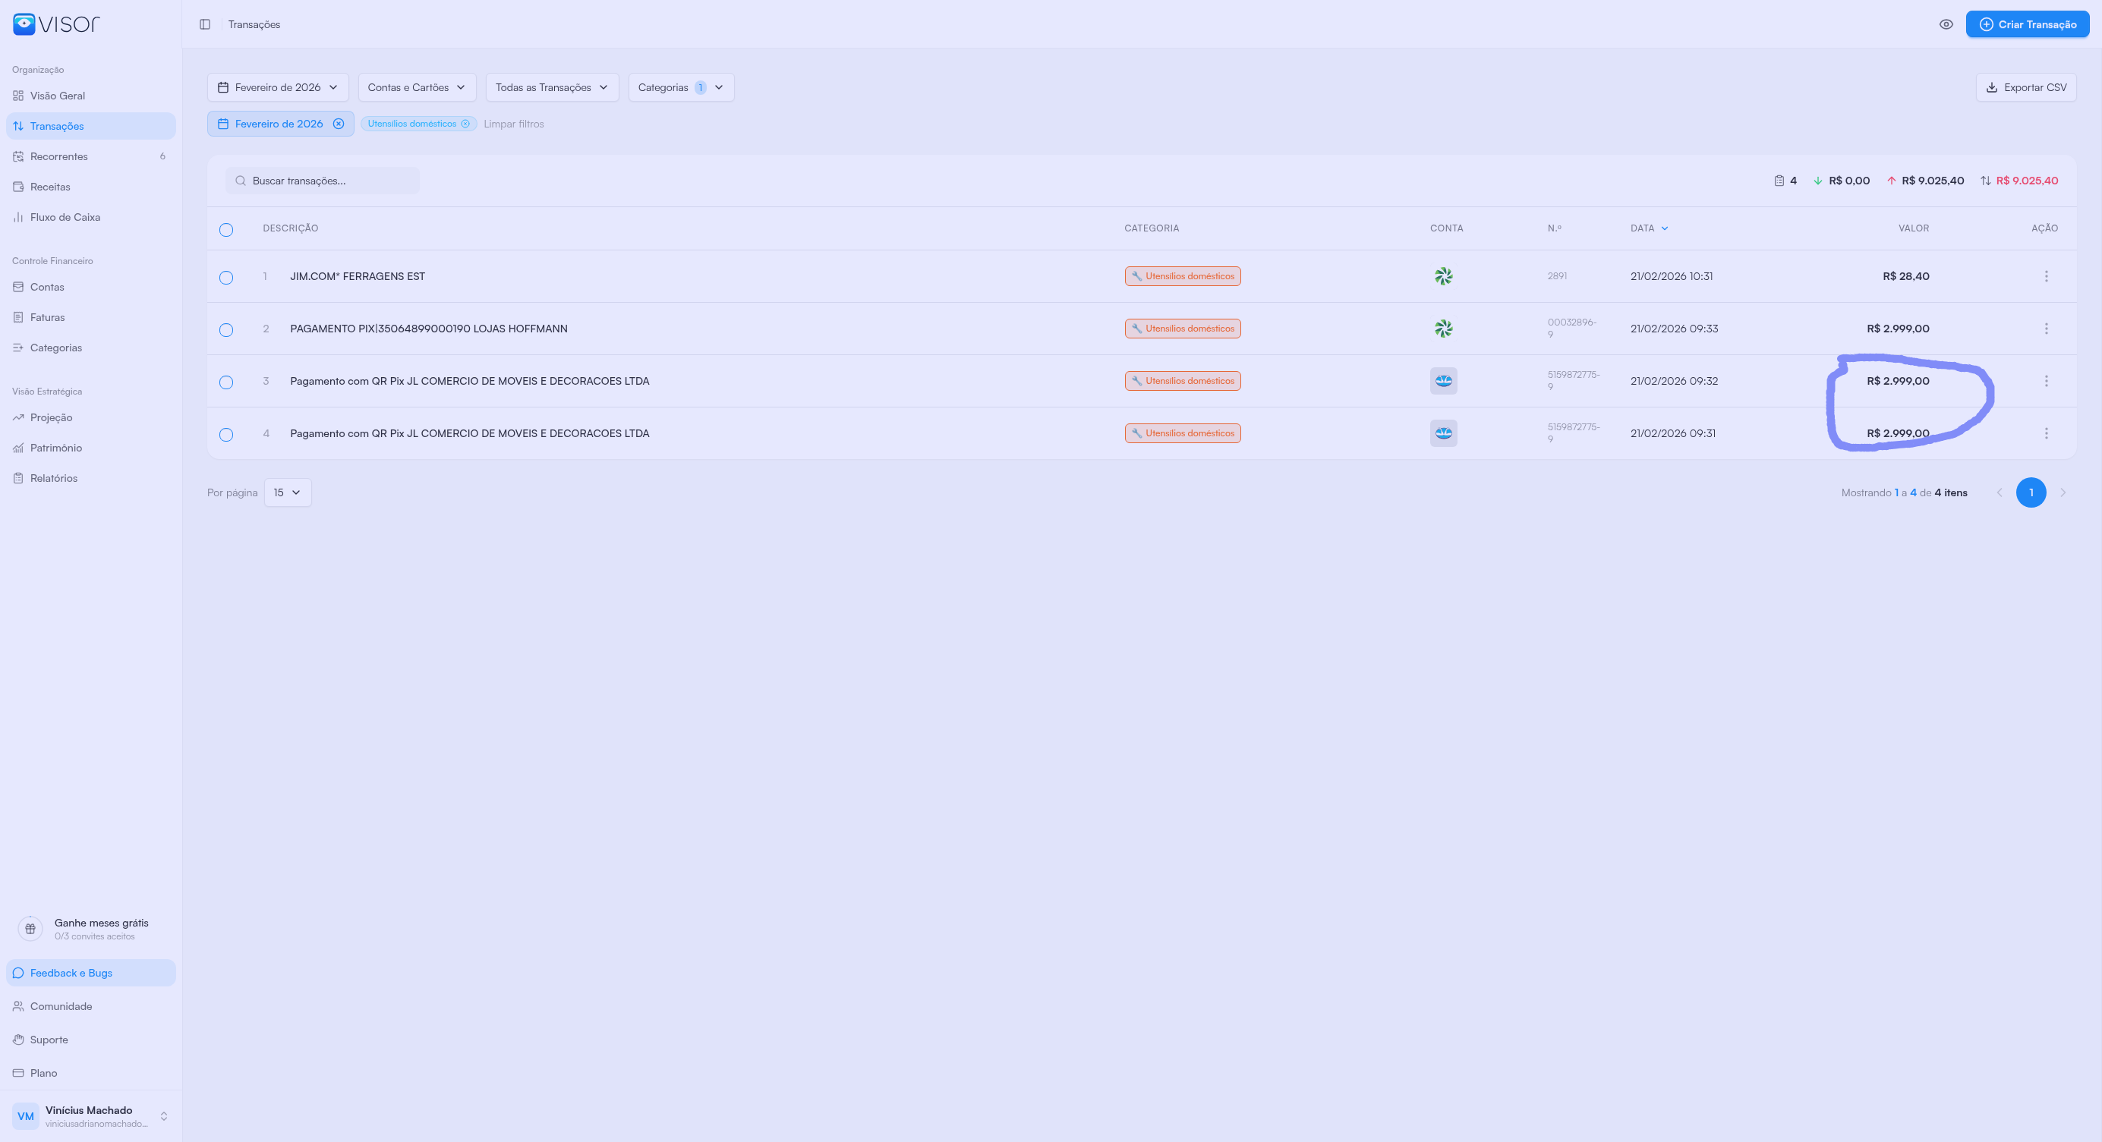The height and width of the screenshot is (1142, 2102).
Task: Check transaction row 4 checkbox
Action: [226, 435]
